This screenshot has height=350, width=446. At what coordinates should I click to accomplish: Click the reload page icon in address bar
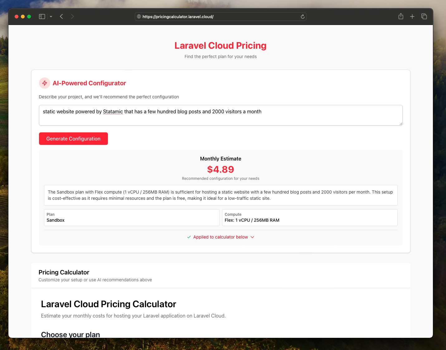click(x=302, y=16)
